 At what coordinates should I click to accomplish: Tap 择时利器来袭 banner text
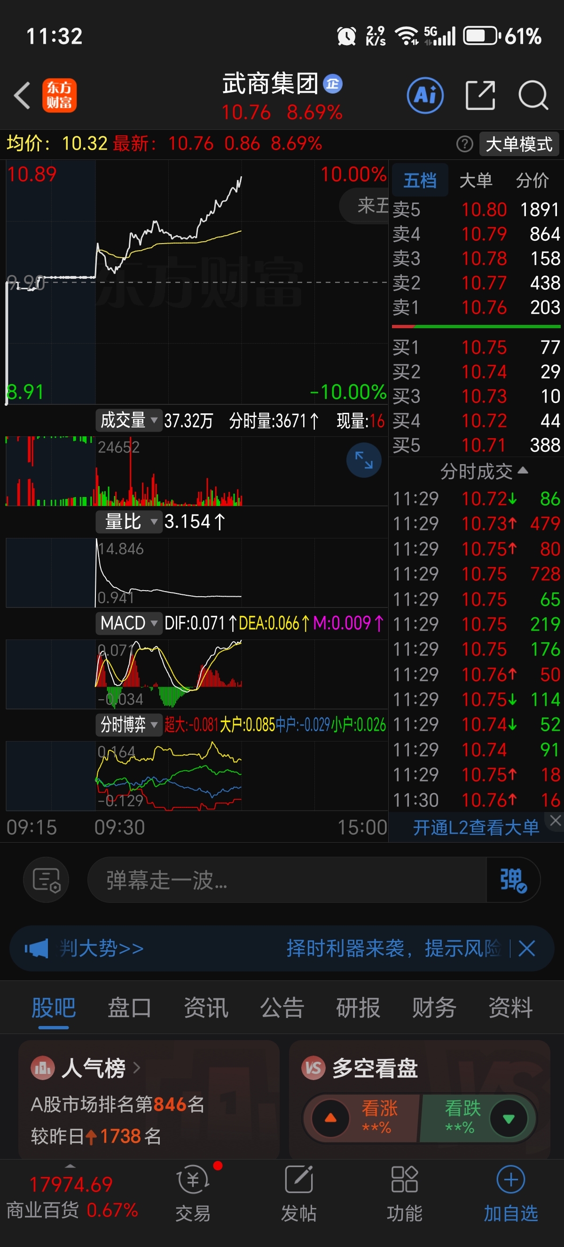394,948
